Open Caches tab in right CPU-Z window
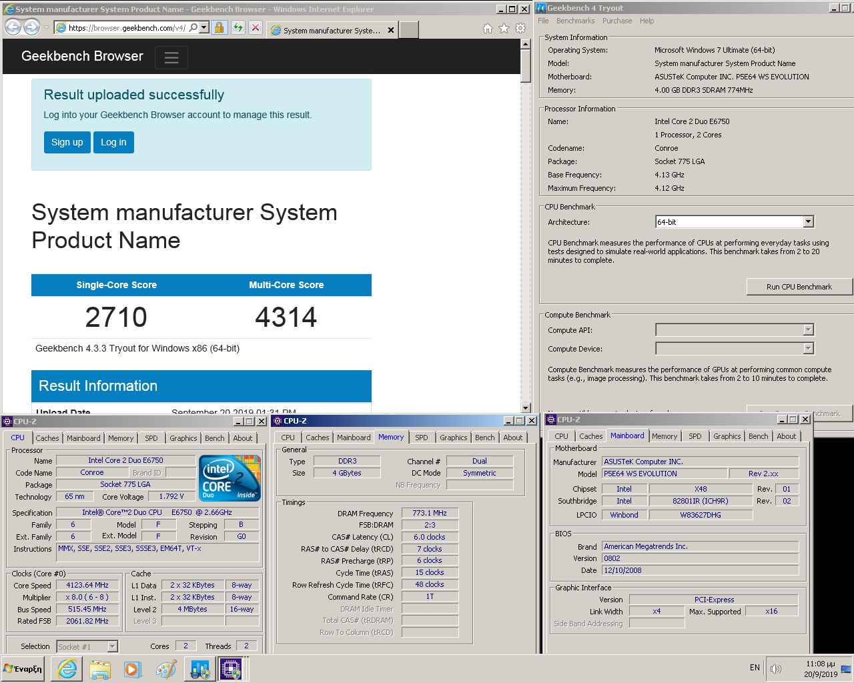Image resolution: width=854 pixels, height=683 pixels. (x=591, y=436)
